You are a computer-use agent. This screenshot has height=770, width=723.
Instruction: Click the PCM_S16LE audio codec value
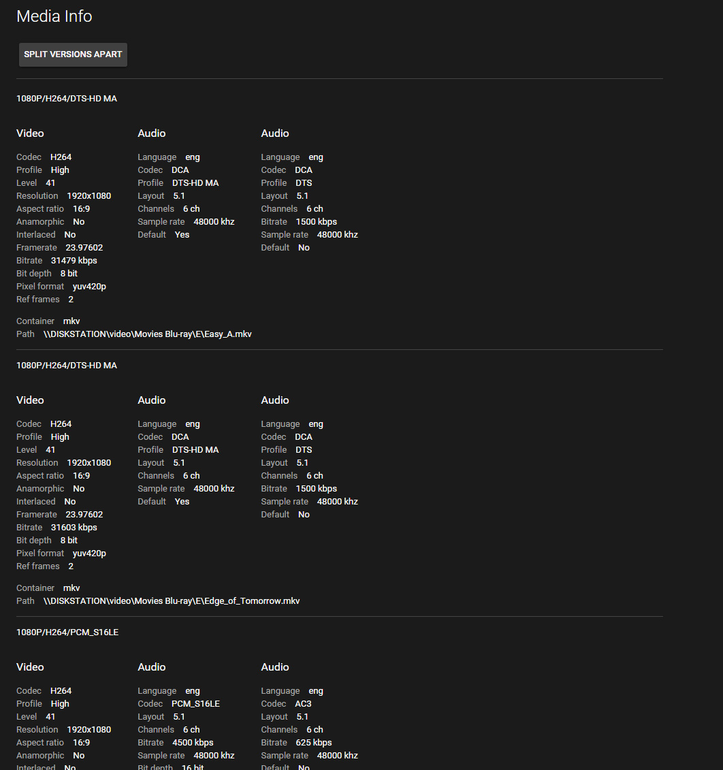pos(195,704)
